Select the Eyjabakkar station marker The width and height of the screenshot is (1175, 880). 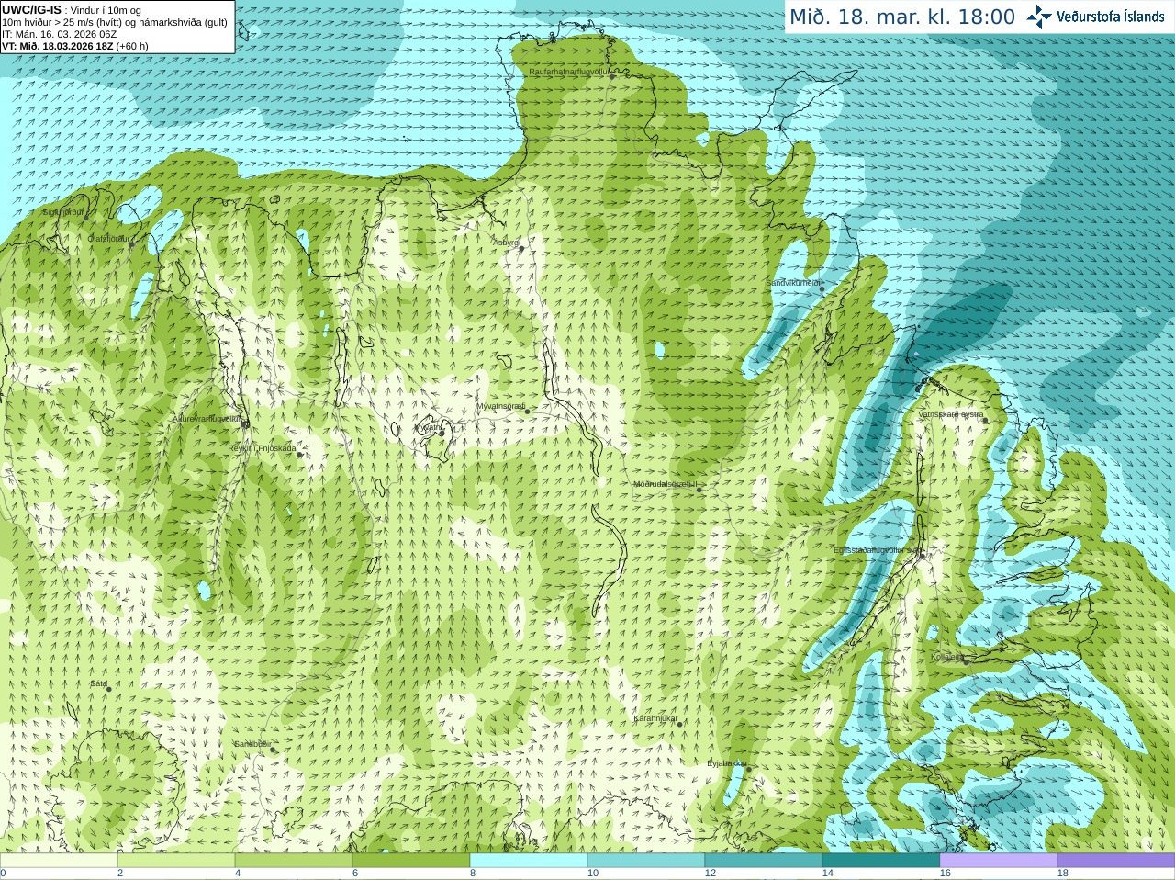coord(748,769)
